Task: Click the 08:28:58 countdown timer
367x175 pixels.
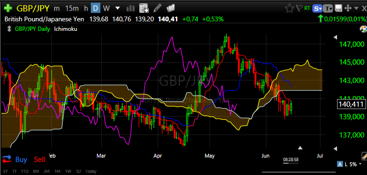Action: tap(290, 160)
